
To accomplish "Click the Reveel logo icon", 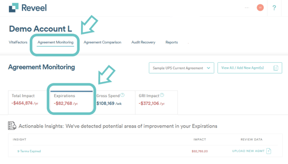I will click(x=13, y=8).
